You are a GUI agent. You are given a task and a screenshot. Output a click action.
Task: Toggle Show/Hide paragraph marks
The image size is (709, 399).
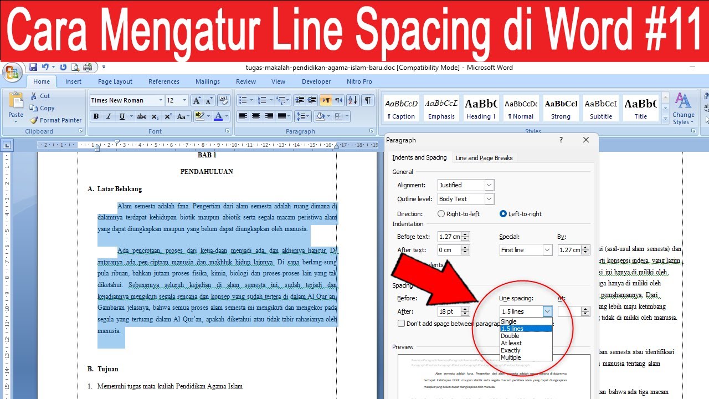click(x=368, y=100)
